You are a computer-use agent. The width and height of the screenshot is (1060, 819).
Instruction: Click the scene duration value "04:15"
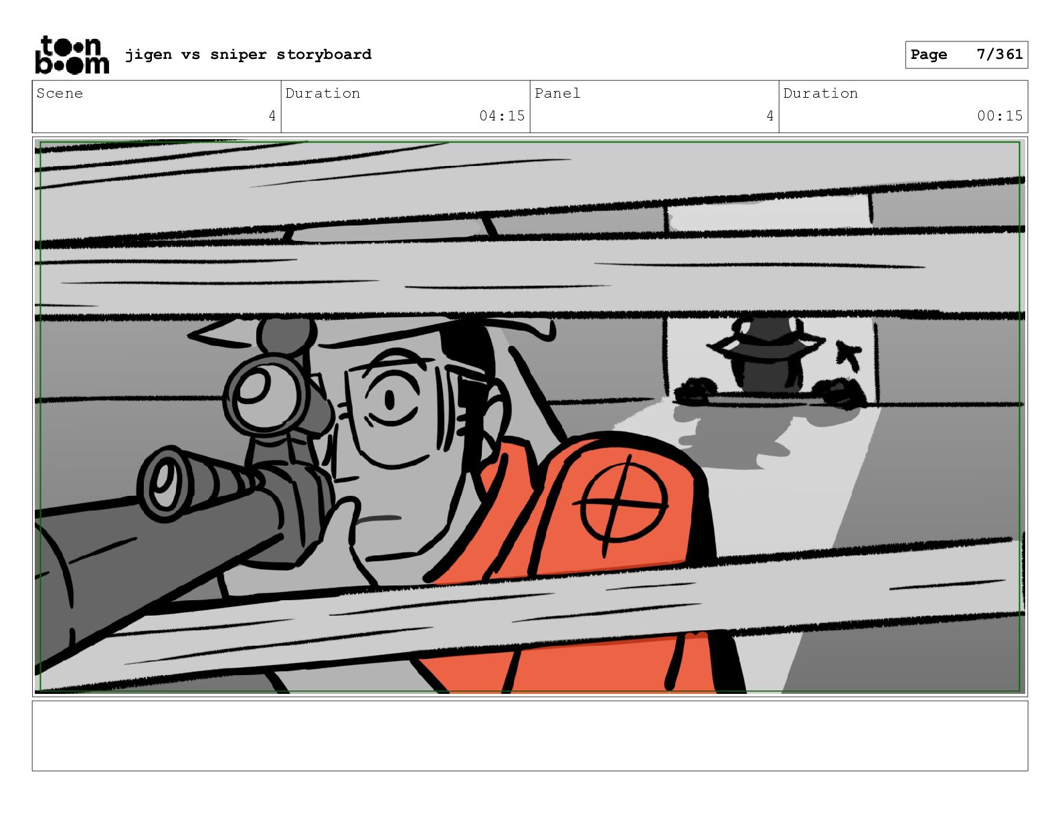click(502, 116)
